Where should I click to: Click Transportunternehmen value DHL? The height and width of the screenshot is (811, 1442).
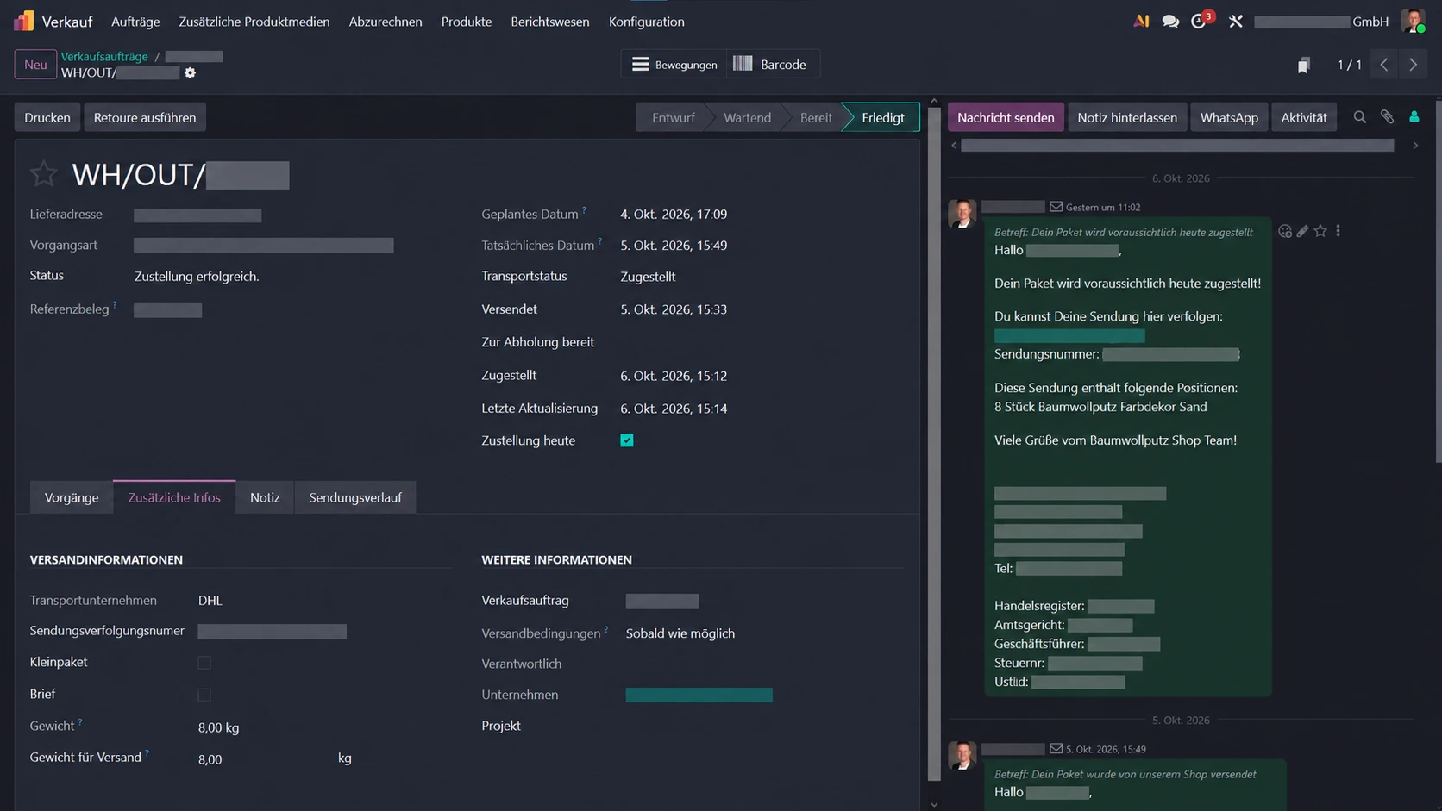click(x=210, y=601)
